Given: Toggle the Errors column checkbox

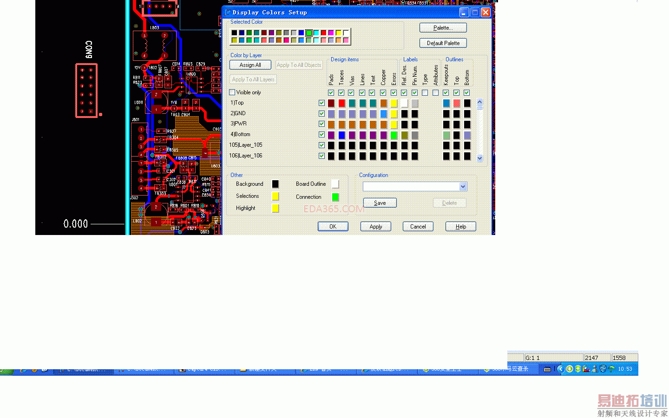Looking at the screenshot, I should (394, 93).
